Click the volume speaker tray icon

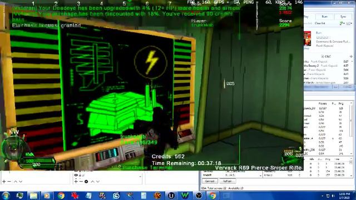[333, 196]
